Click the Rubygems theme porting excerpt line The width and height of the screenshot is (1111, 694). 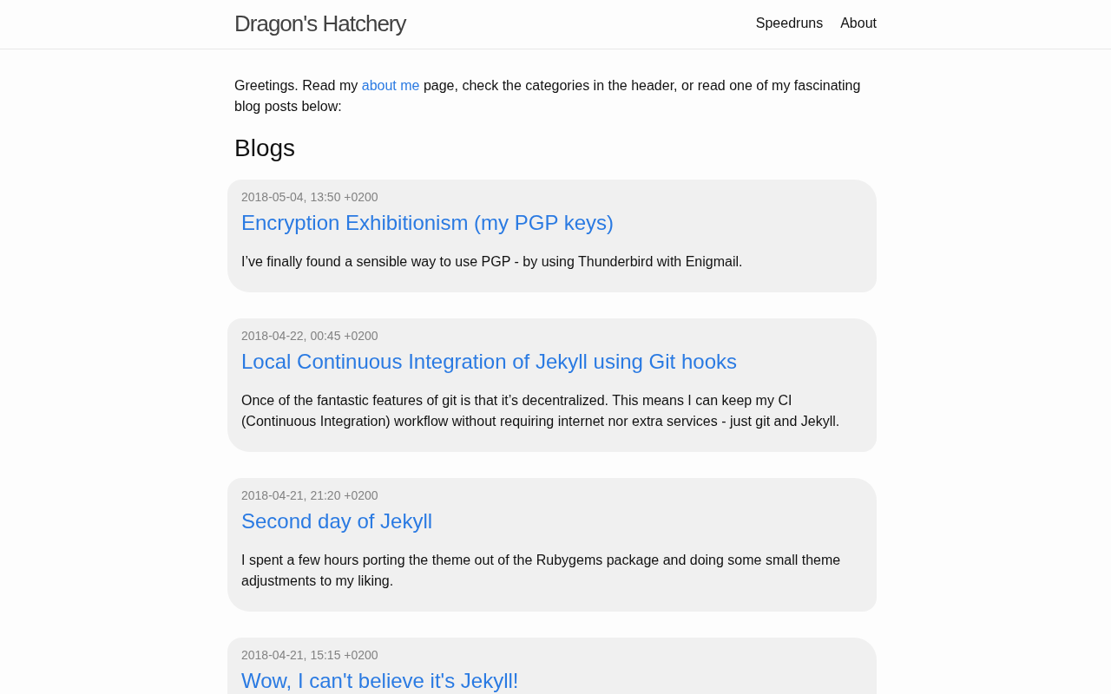coord(540,560)
